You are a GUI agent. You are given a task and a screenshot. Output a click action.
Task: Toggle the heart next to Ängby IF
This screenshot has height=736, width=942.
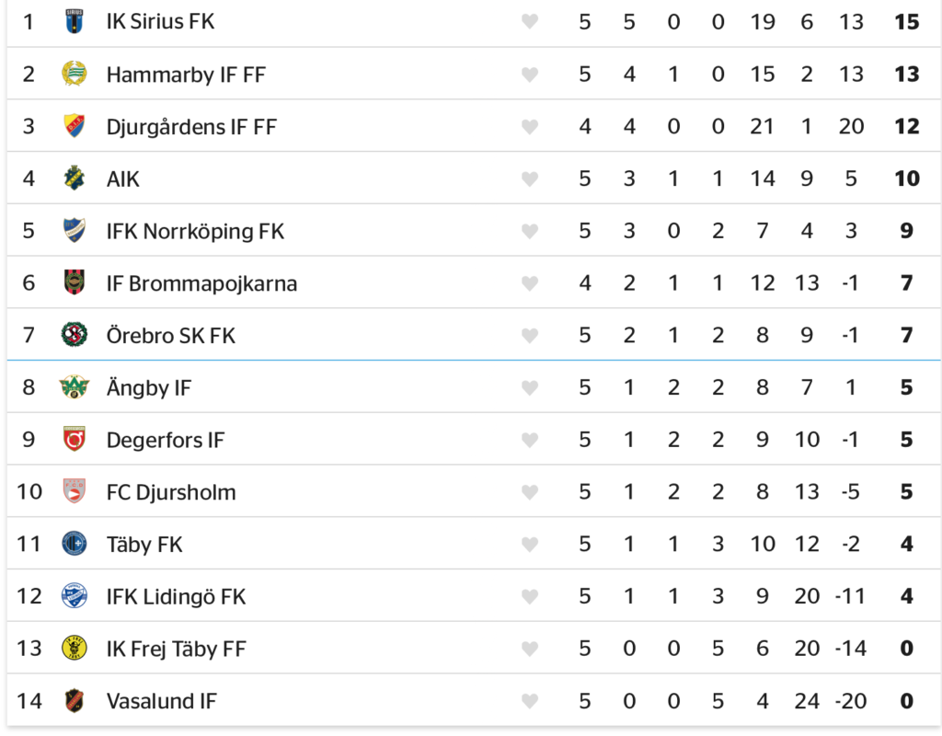(529, 387)
